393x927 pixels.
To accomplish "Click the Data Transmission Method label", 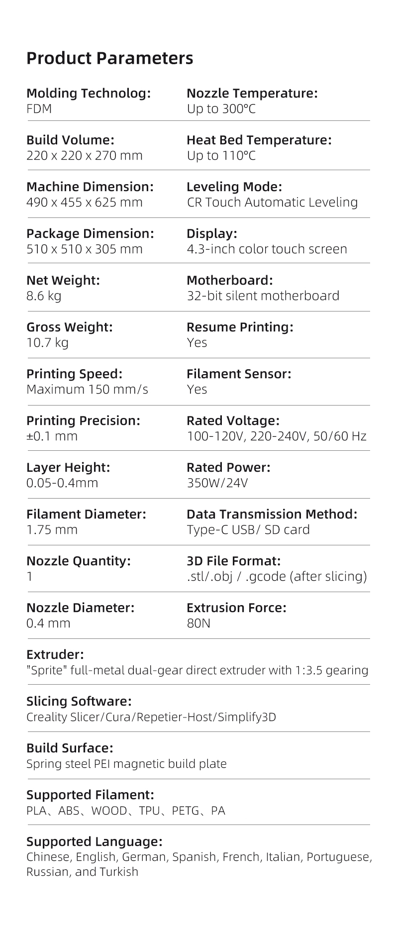I will coord(272,514).
